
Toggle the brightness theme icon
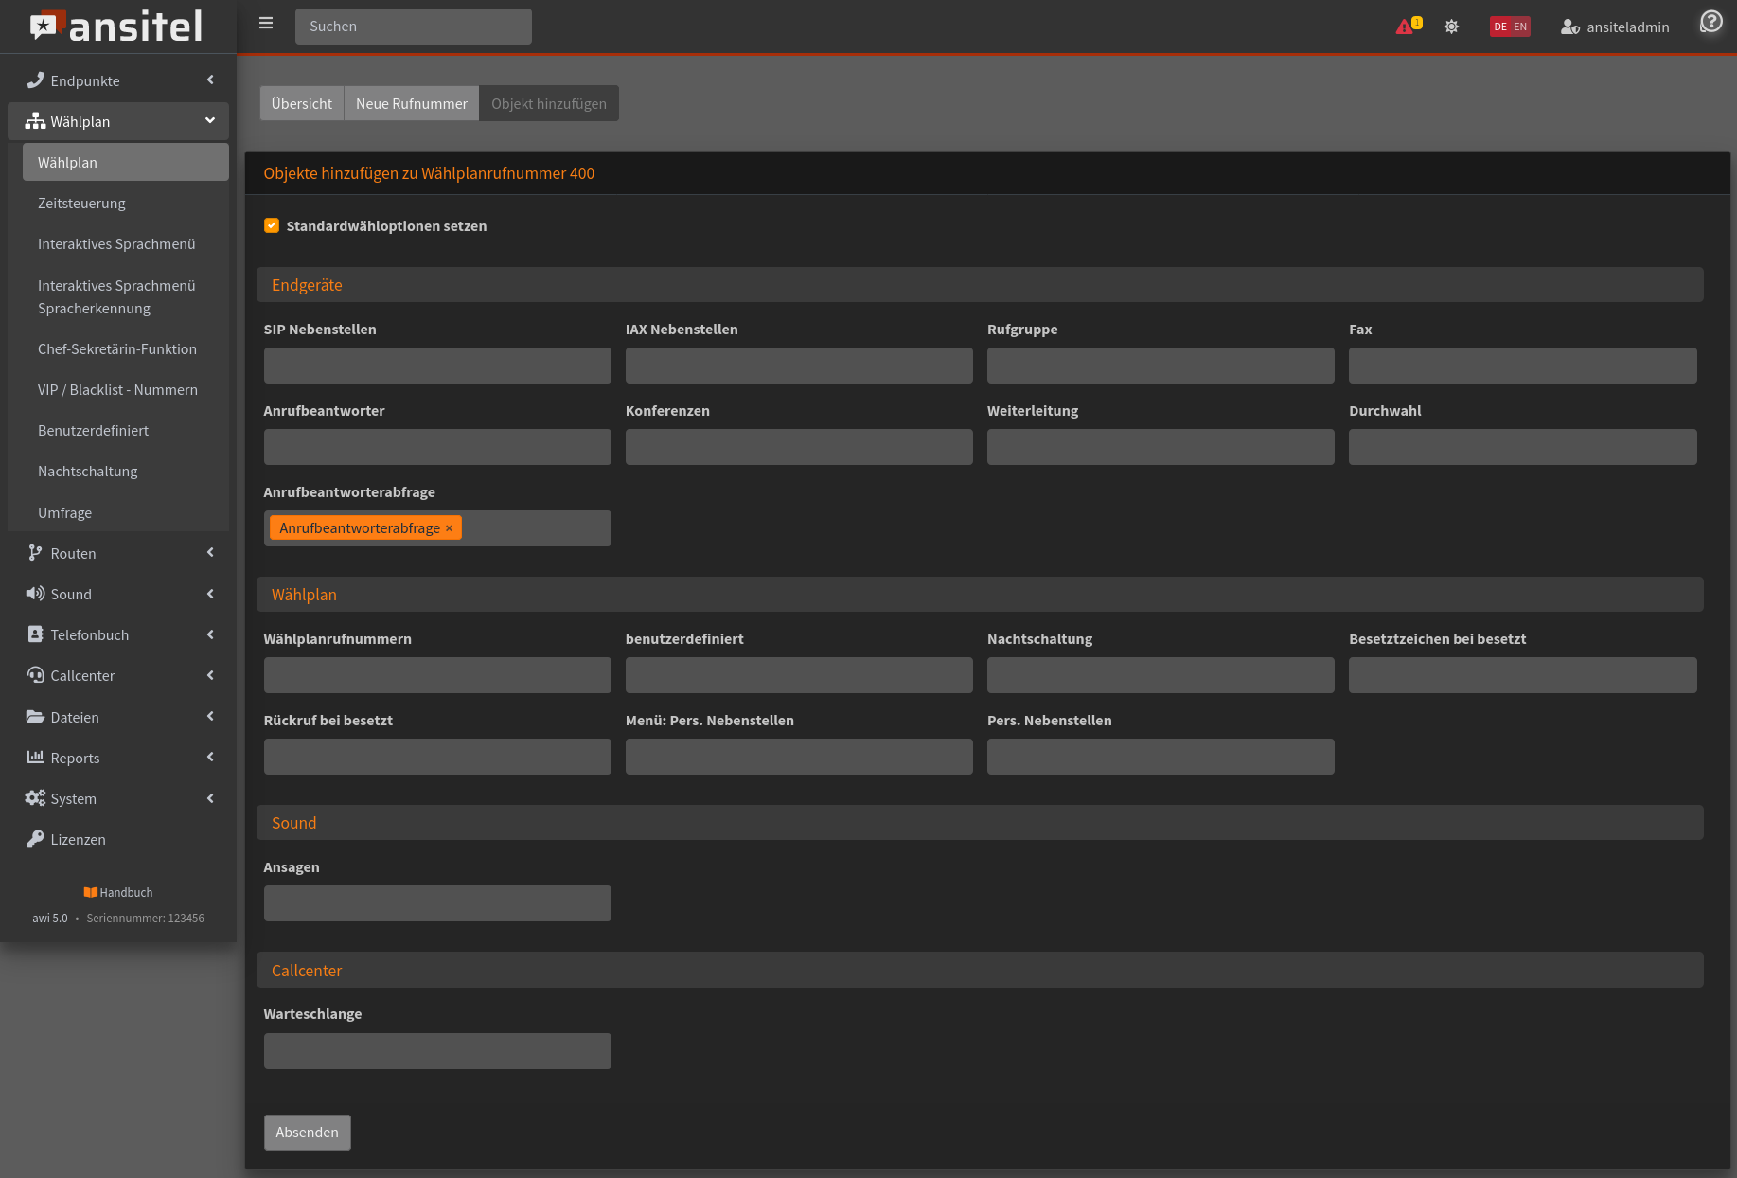[x=1451, y=27]
